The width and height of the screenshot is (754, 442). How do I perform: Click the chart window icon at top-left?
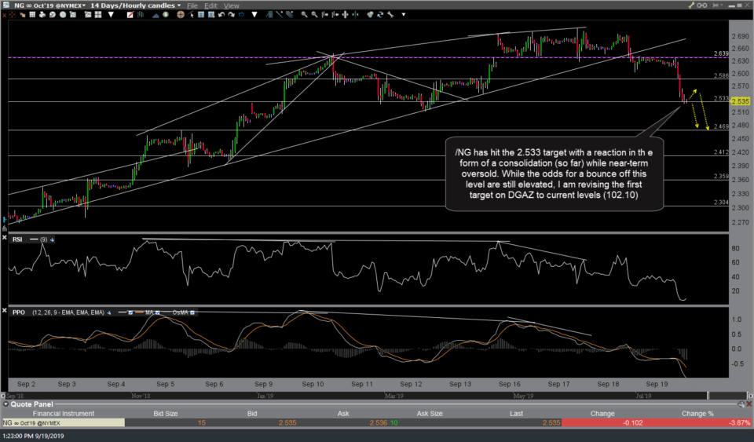6,5
